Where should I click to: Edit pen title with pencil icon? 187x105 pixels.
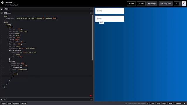[13, 3]
